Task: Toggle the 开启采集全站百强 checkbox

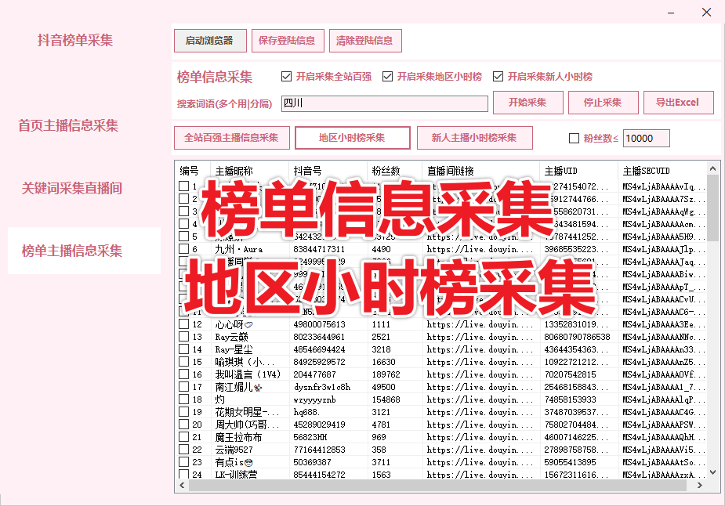Action: (287, 77)
